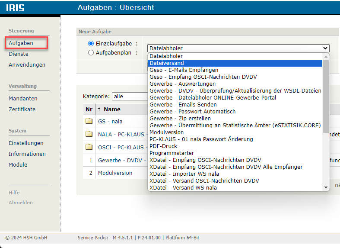Choose Dateiversand from the dropdown list
The image size is (340, 248).
pos(167,63)
